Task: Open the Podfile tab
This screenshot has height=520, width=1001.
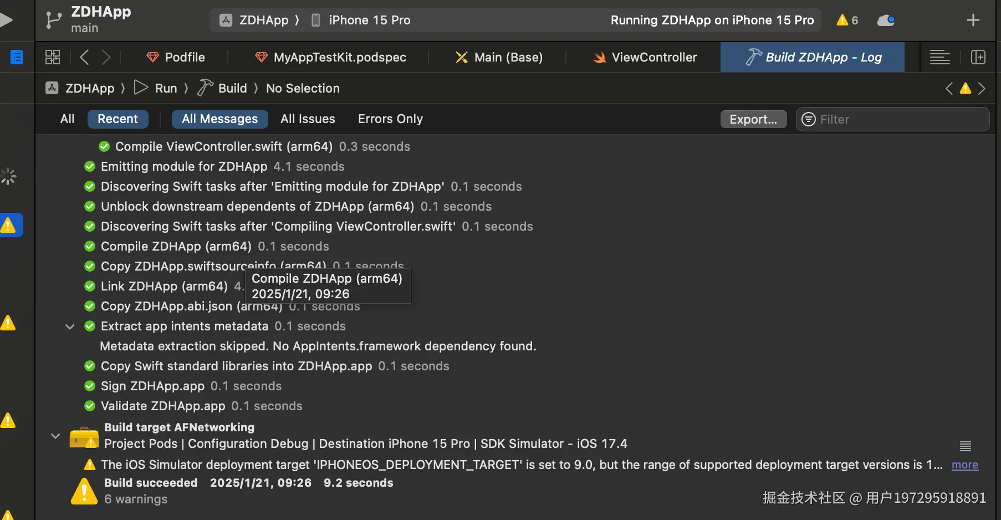Action: click(176, 57)
